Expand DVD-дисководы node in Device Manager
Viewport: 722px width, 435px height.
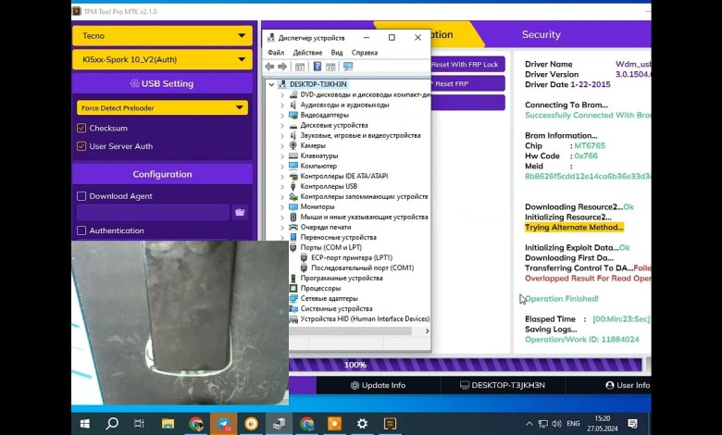[282, 94]
